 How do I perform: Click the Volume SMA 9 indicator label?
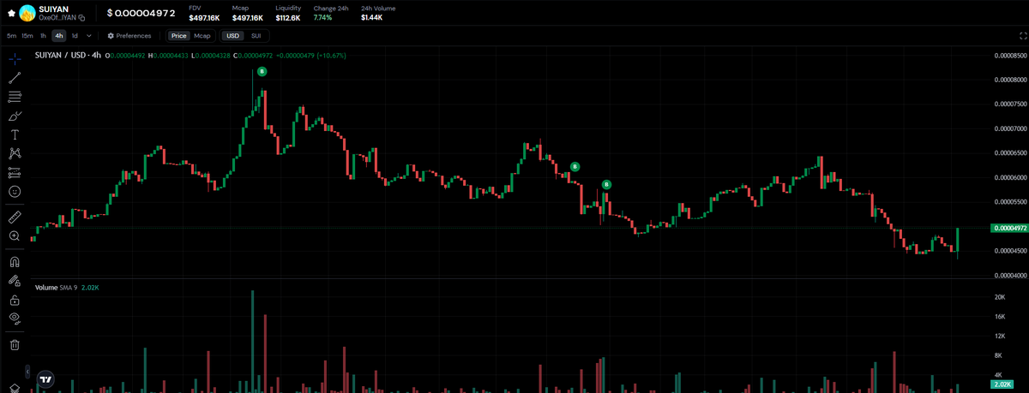point(57,288)
